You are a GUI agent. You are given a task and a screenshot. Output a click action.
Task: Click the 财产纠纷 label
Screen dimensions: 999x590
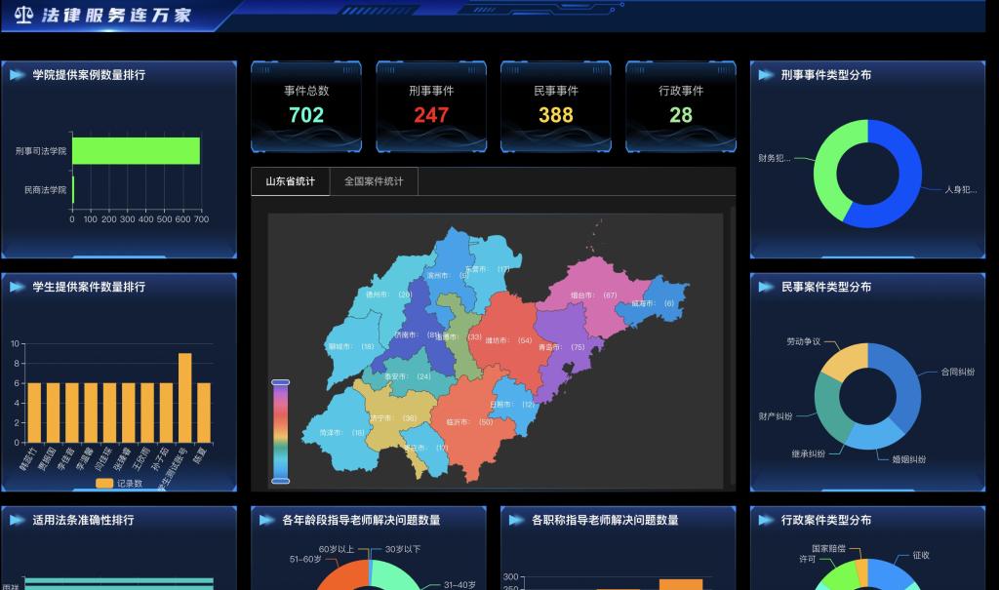(776, 416)
